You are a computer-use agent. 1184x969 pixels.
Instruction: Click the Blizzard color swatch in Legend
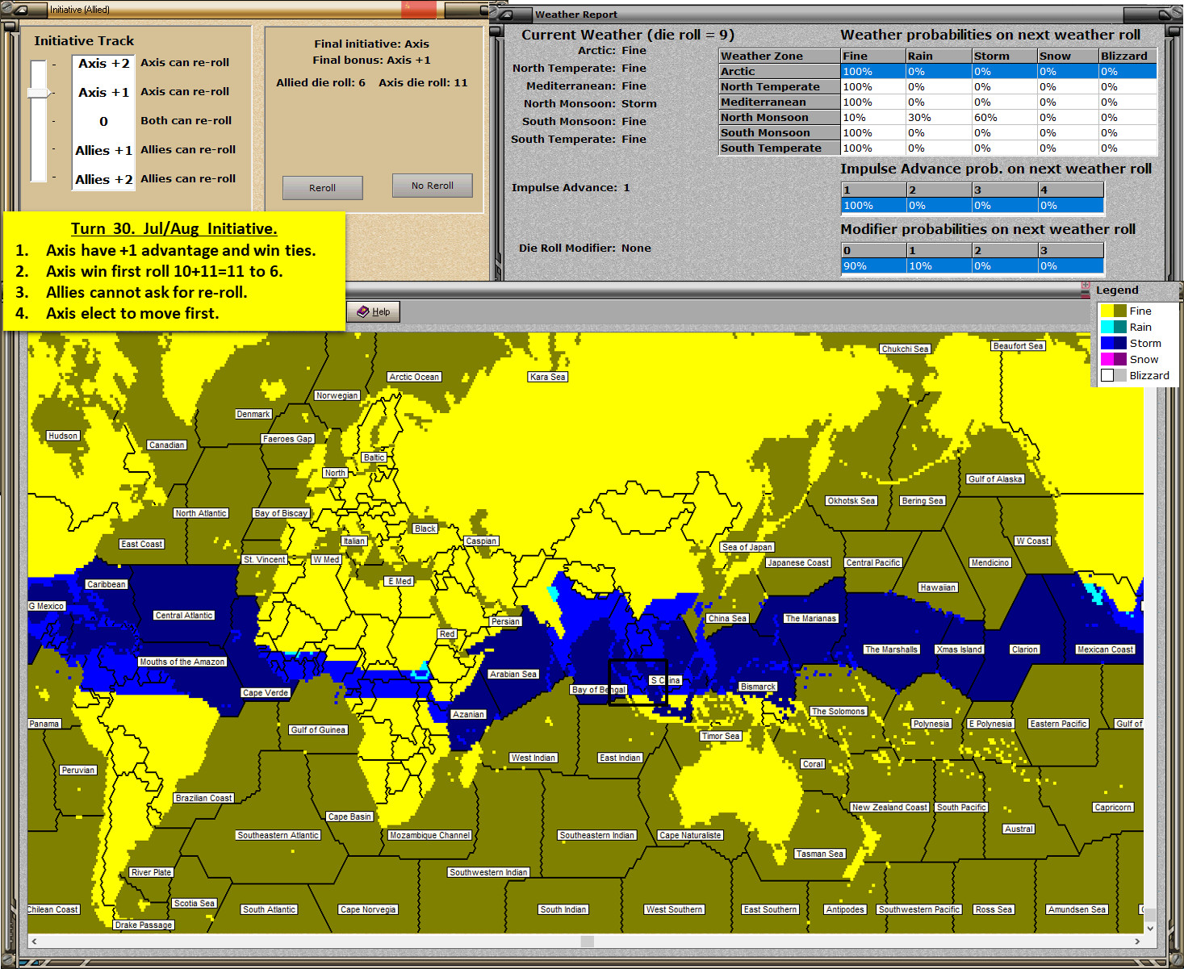pyautogui.click(x=1113, y=375)
